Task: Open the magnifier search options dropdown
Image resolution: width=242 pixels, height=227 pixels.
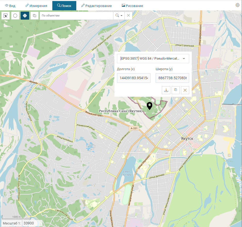Action: pos(119,16)
